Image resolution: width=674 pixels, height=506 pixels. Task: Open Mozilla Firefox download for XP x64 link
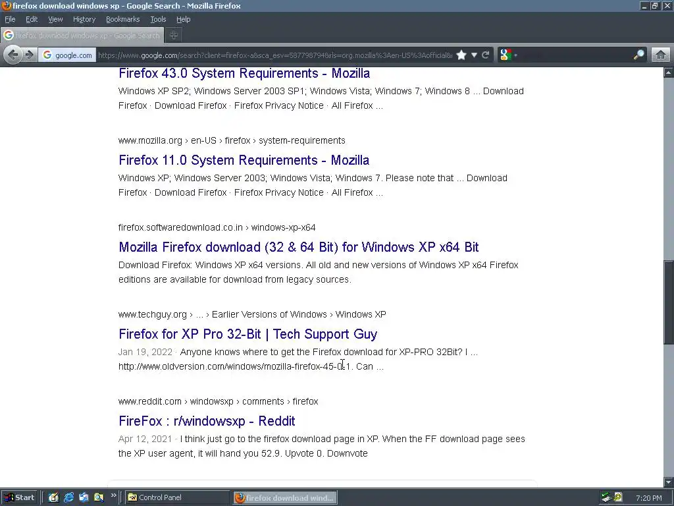[298, 247]
